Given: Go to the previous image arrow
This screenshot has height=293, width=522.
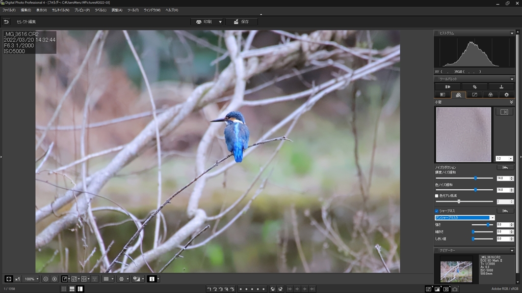Looking at the screenshot, I should 297,289.
